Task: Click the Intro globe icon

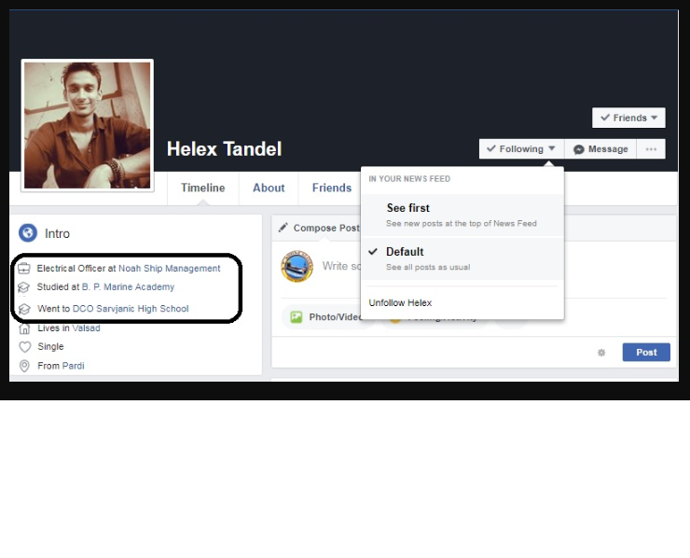Action: pos(28,232)
